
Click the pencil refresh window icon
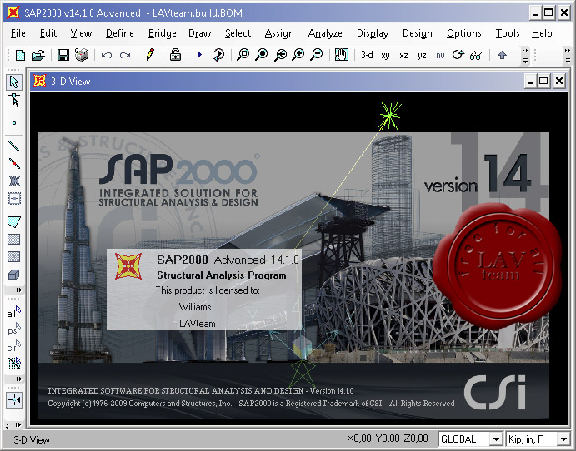click(150, 55)
